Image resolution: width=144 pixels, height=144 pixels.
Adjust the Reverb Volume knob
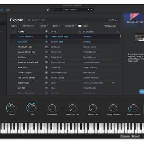[133, 108]
